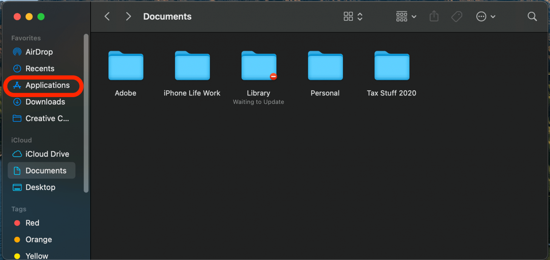Click the Edit Tags icon
550x260 pixels.
457,16
